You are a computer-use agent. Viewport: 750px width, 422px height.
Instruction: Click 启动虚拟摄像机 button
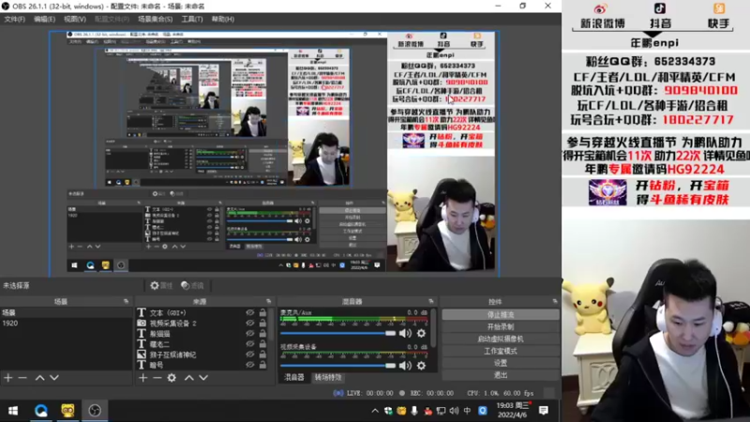(501, 339)
